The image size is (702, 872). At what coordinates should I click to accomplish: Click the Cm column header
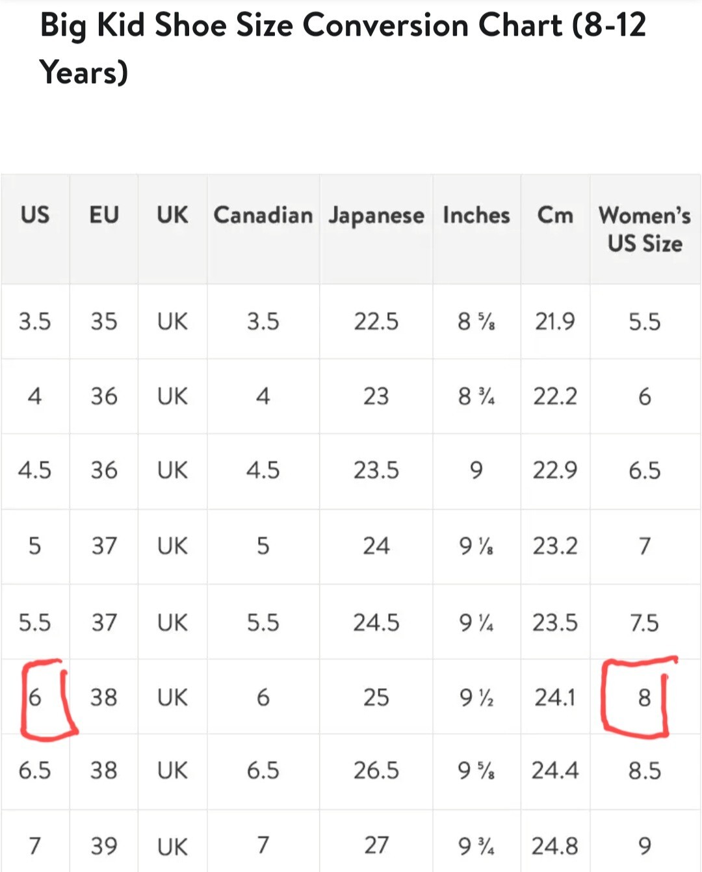pos(555,215)
